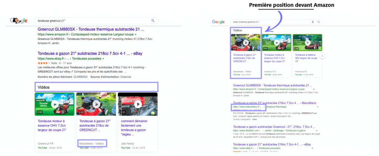This screenshot has width=379, height=156.
Task: Click the ebay.fr 'Tondeuses poussées' green URL on the doodle-logo page
Action: pos(69,59)
